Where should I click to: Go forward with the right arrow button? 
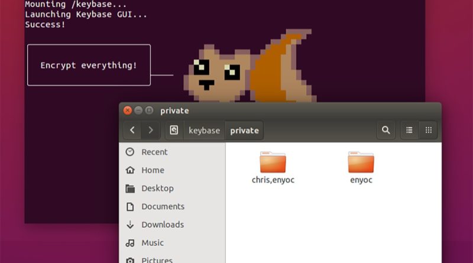[x=151, y=130]
